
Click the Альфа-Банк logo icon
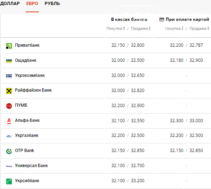9,121
